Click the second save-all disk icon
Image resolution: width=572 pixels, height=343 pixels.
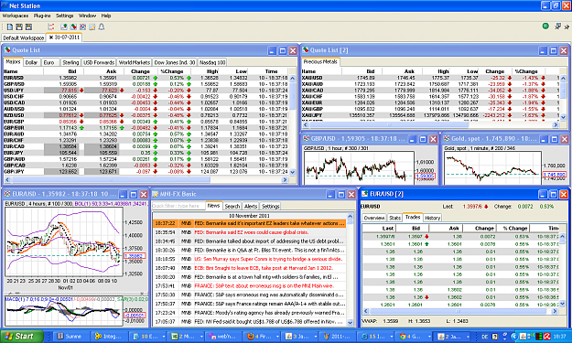pos(28,27)
